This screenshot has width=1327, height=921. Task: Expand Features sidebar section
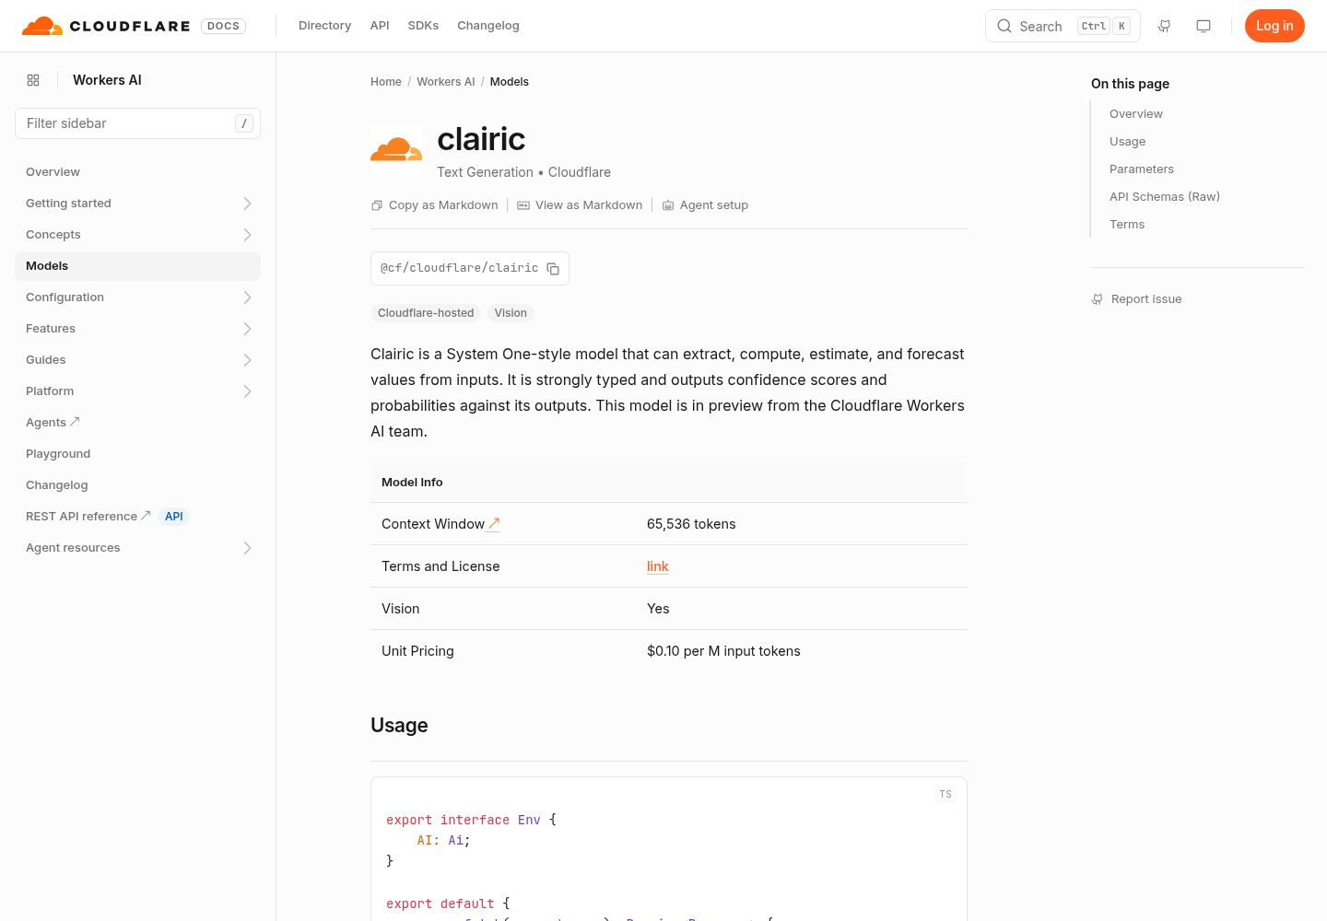point(247,329)
